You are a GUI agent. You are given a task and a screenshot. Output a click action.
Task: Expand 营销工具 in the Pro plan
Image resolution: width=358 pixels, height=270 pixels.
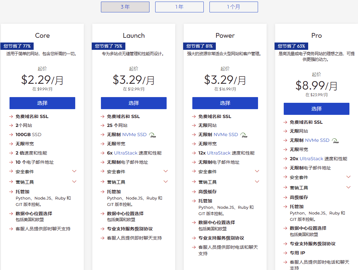pos(348,188)
